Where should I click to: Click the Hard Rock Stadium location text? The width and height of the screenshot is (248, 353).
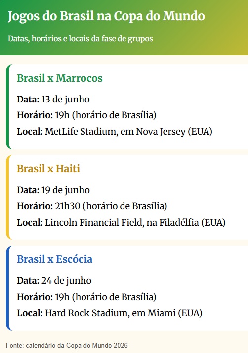click(x=109, y=313)
